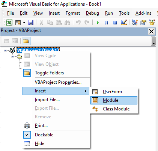The height and width of the screenshot is (151, 158).
Task: Click the Cut scissors icon
Action: click(41, 23)
